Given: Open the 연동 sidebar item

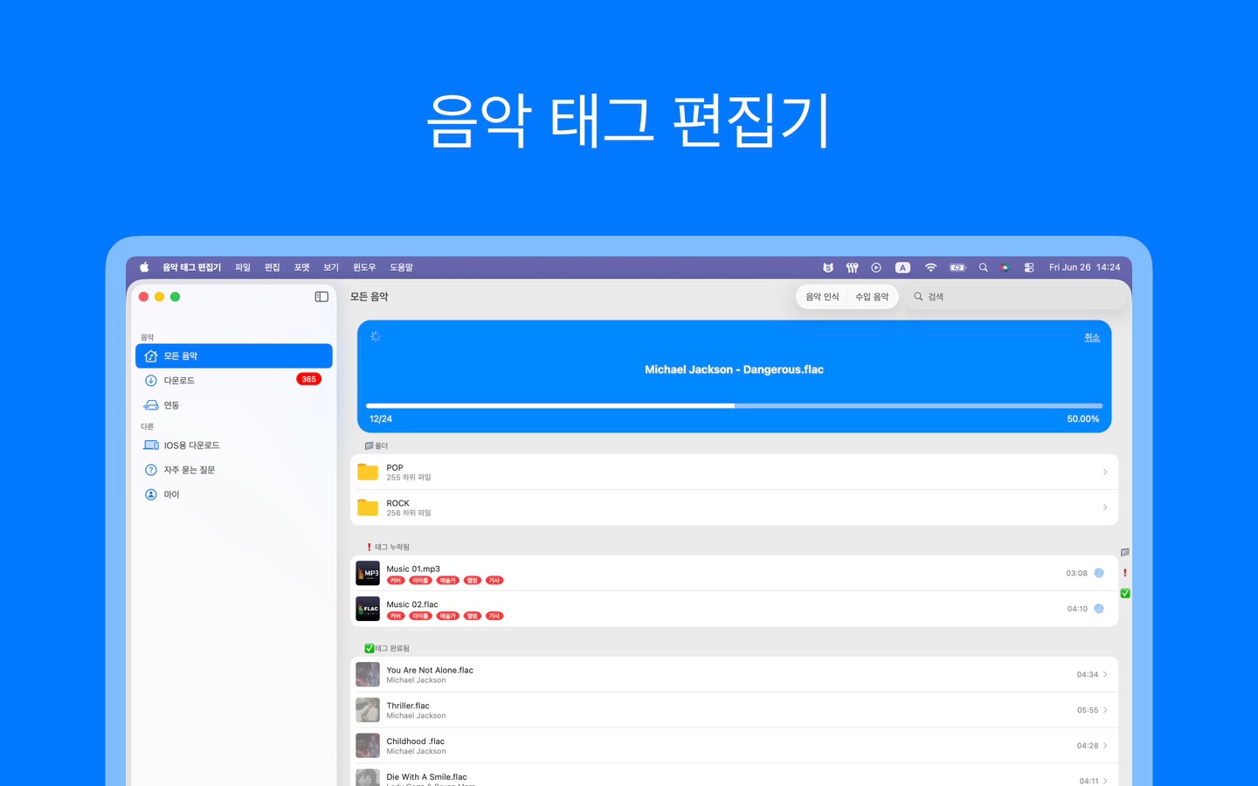Looking at the screenshot, I should (x=234, y=405).
